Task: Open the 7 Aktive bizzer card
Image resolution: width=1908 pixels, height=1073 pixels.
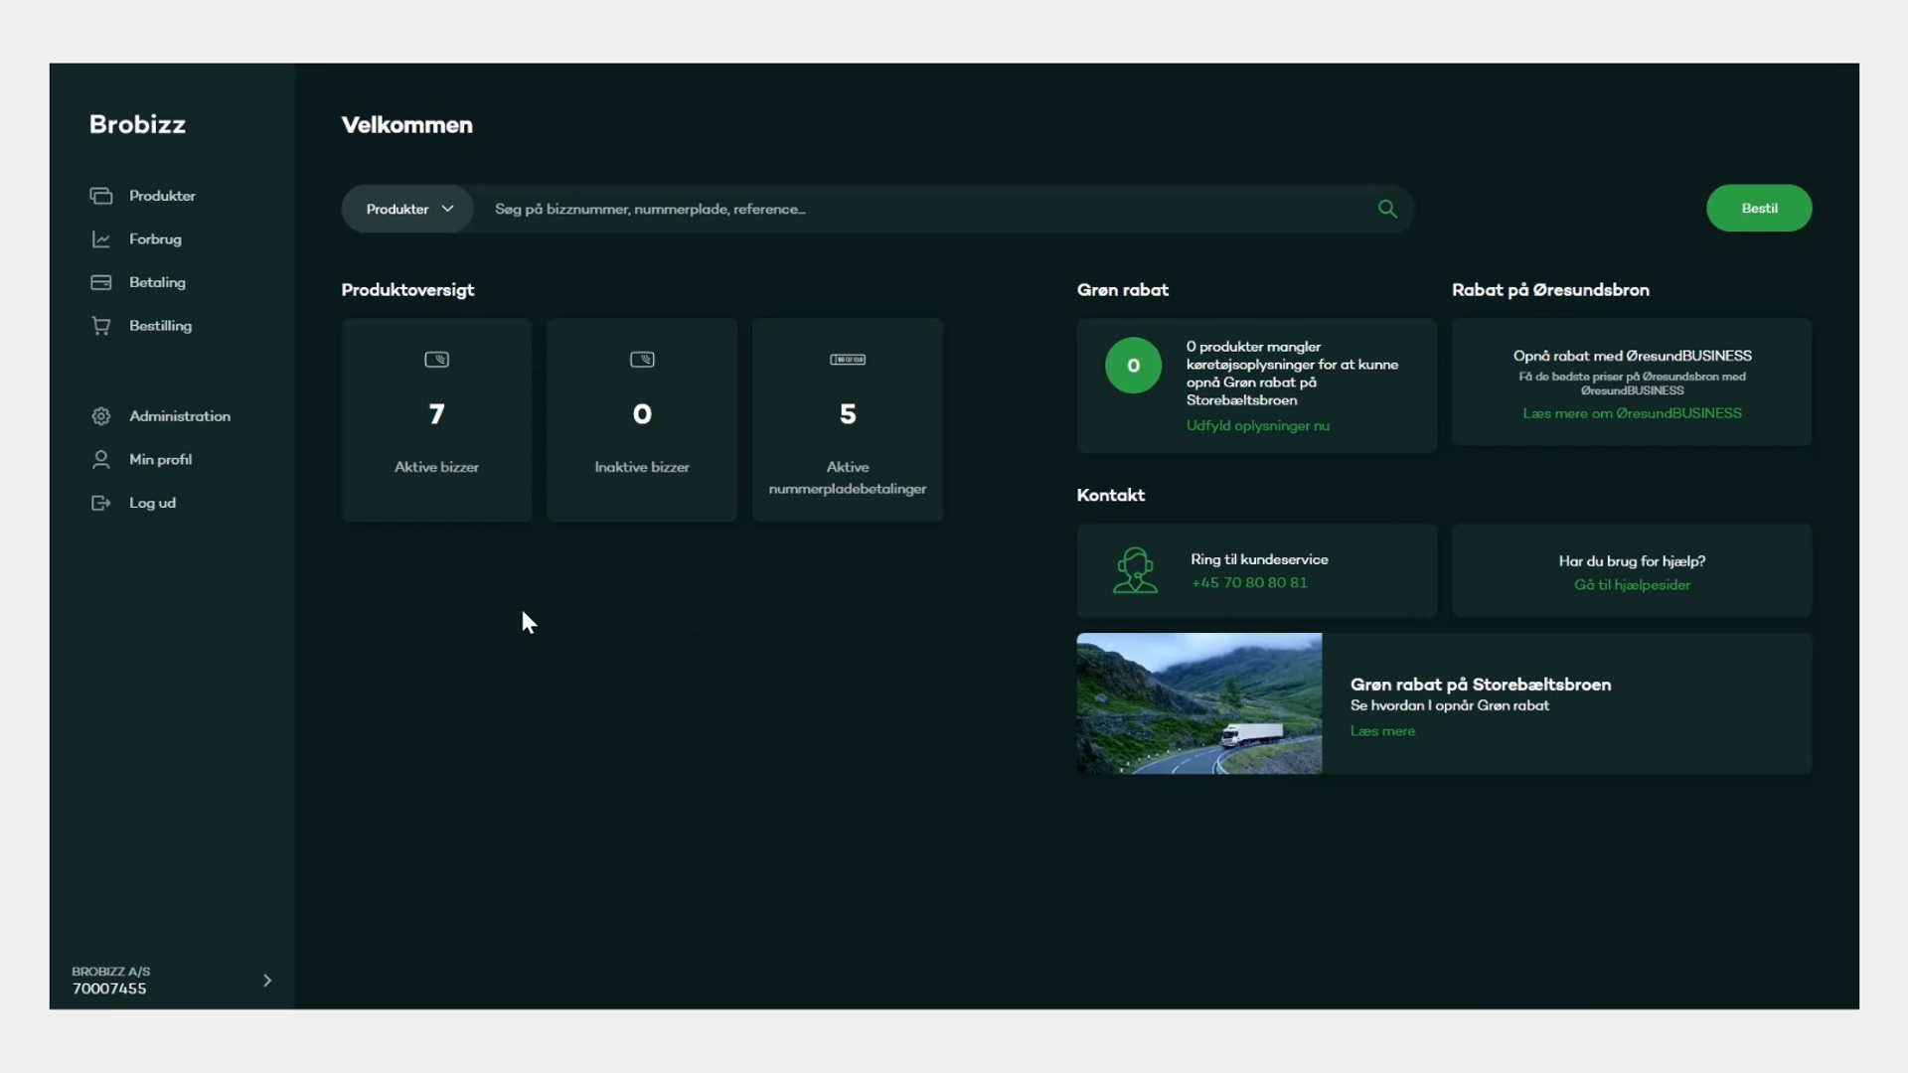Action: [x=436, y=419]
